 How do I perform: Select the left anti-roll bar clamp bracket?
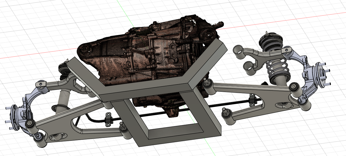point(108,120)
